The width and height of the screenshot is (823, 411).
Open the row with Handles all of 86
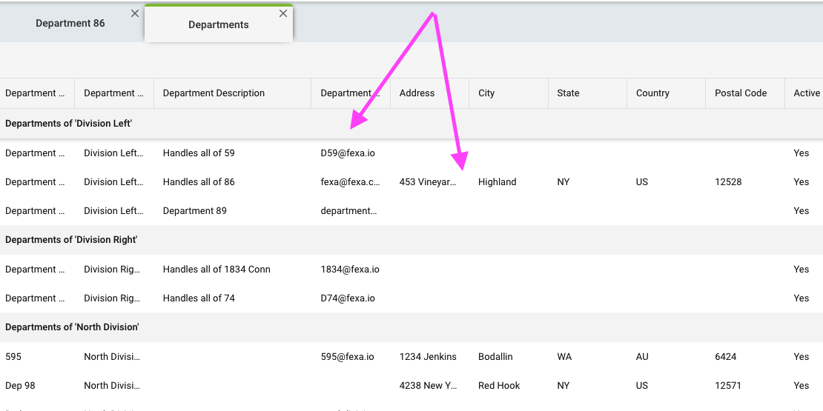pyautogui.click(x=199, y=182)
